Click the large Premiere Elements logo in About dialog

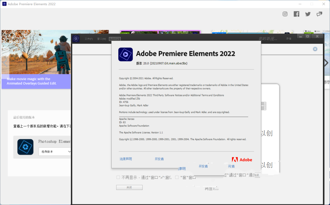pos(126,54)
